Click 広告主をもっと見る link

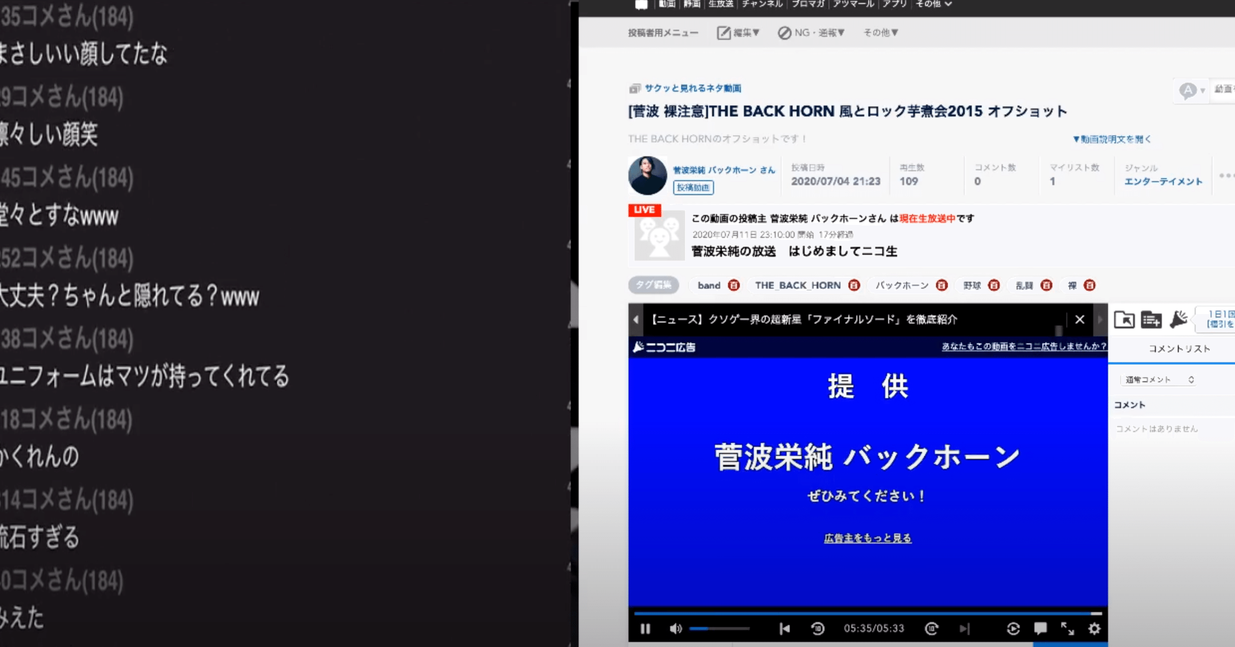click(868, 538)
